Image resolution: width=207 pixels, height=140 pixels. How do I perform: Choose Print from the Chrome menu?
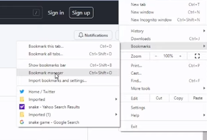(164, 66)
